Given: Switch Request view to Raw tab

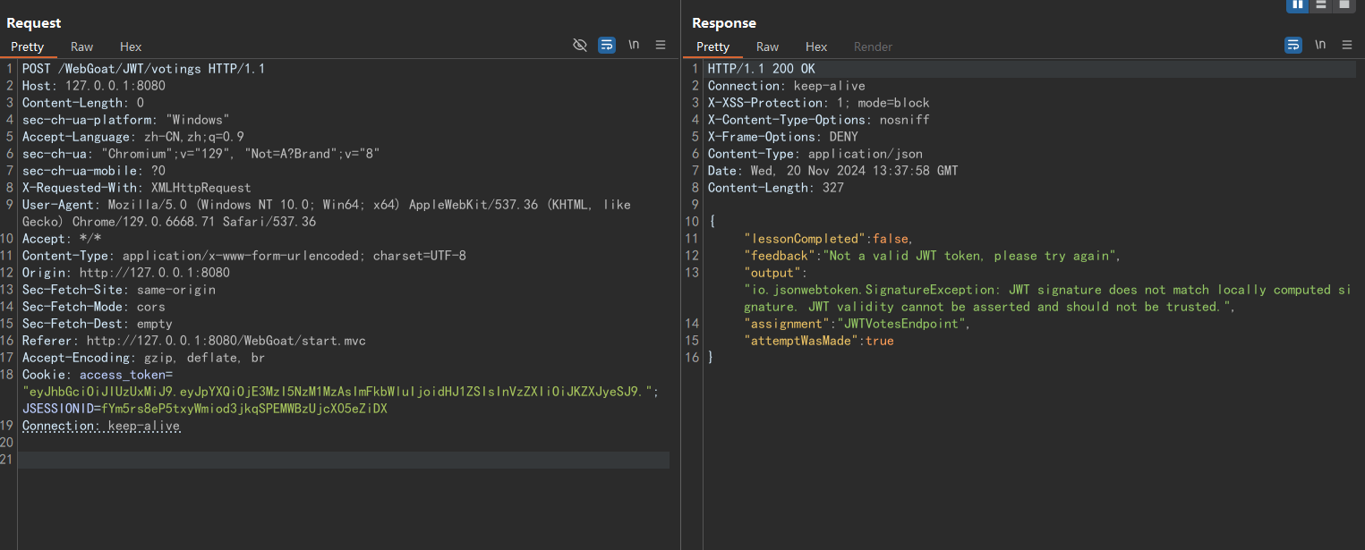Looking at the screenshot, I should [82, 47].
